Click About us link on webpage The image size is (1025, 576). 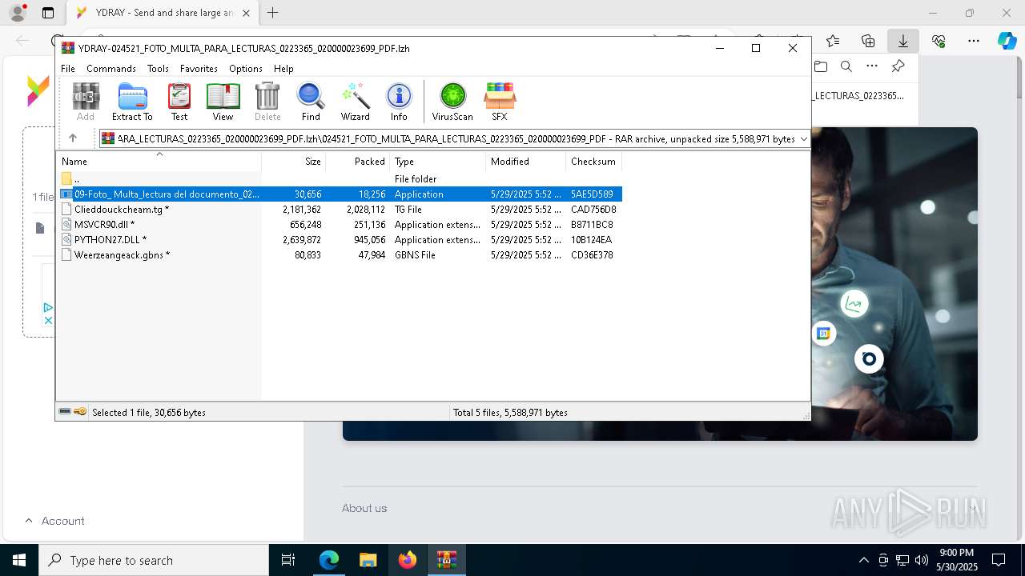click(364, 508)
